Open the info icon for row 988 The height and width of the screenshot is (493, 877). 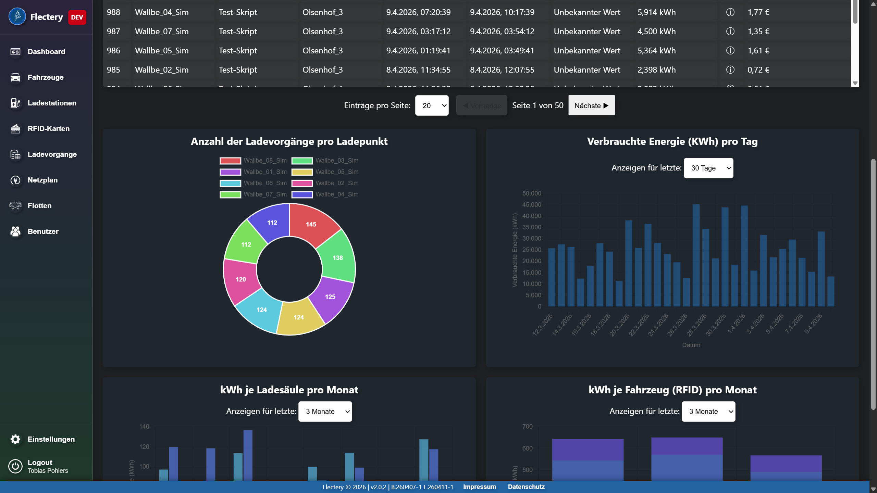click(731, 12)
